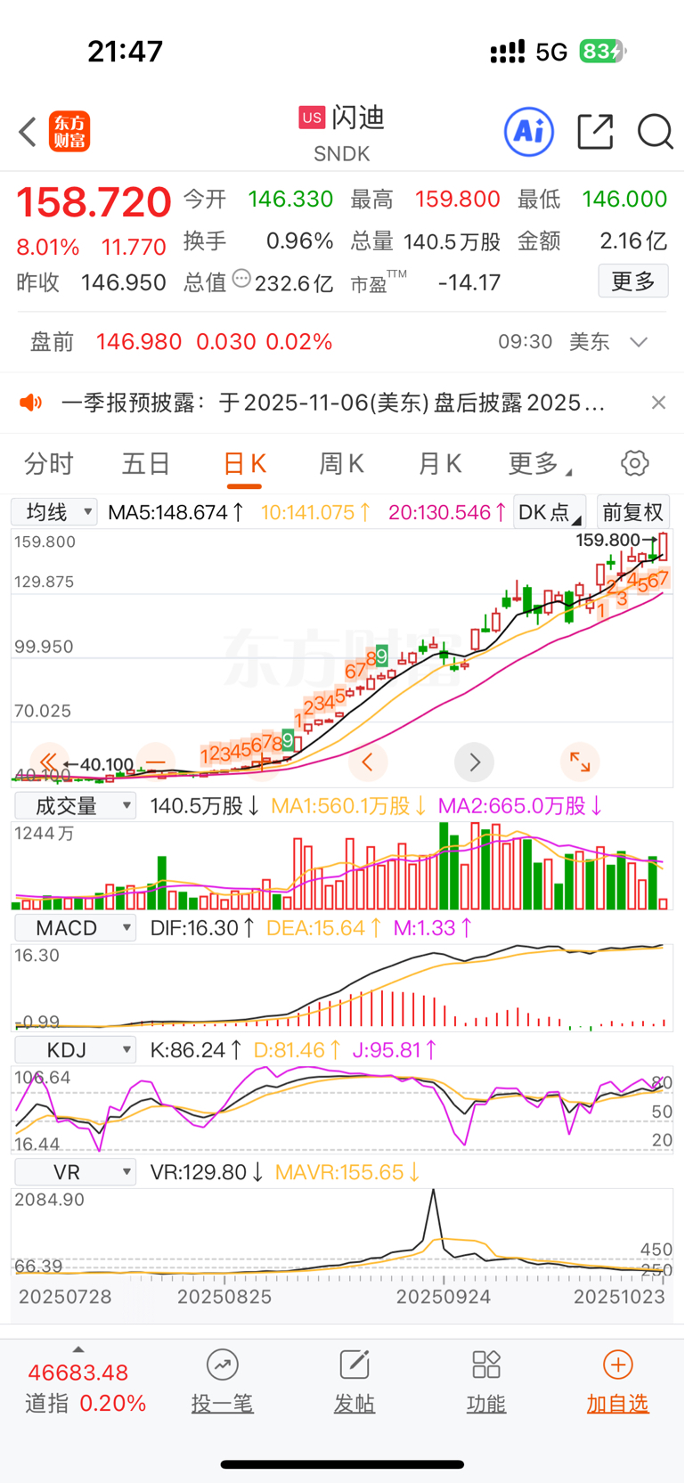Tap the double-left rewind chart arrow
Screen dimensions: 685x1483
click(x=49, y=762)
